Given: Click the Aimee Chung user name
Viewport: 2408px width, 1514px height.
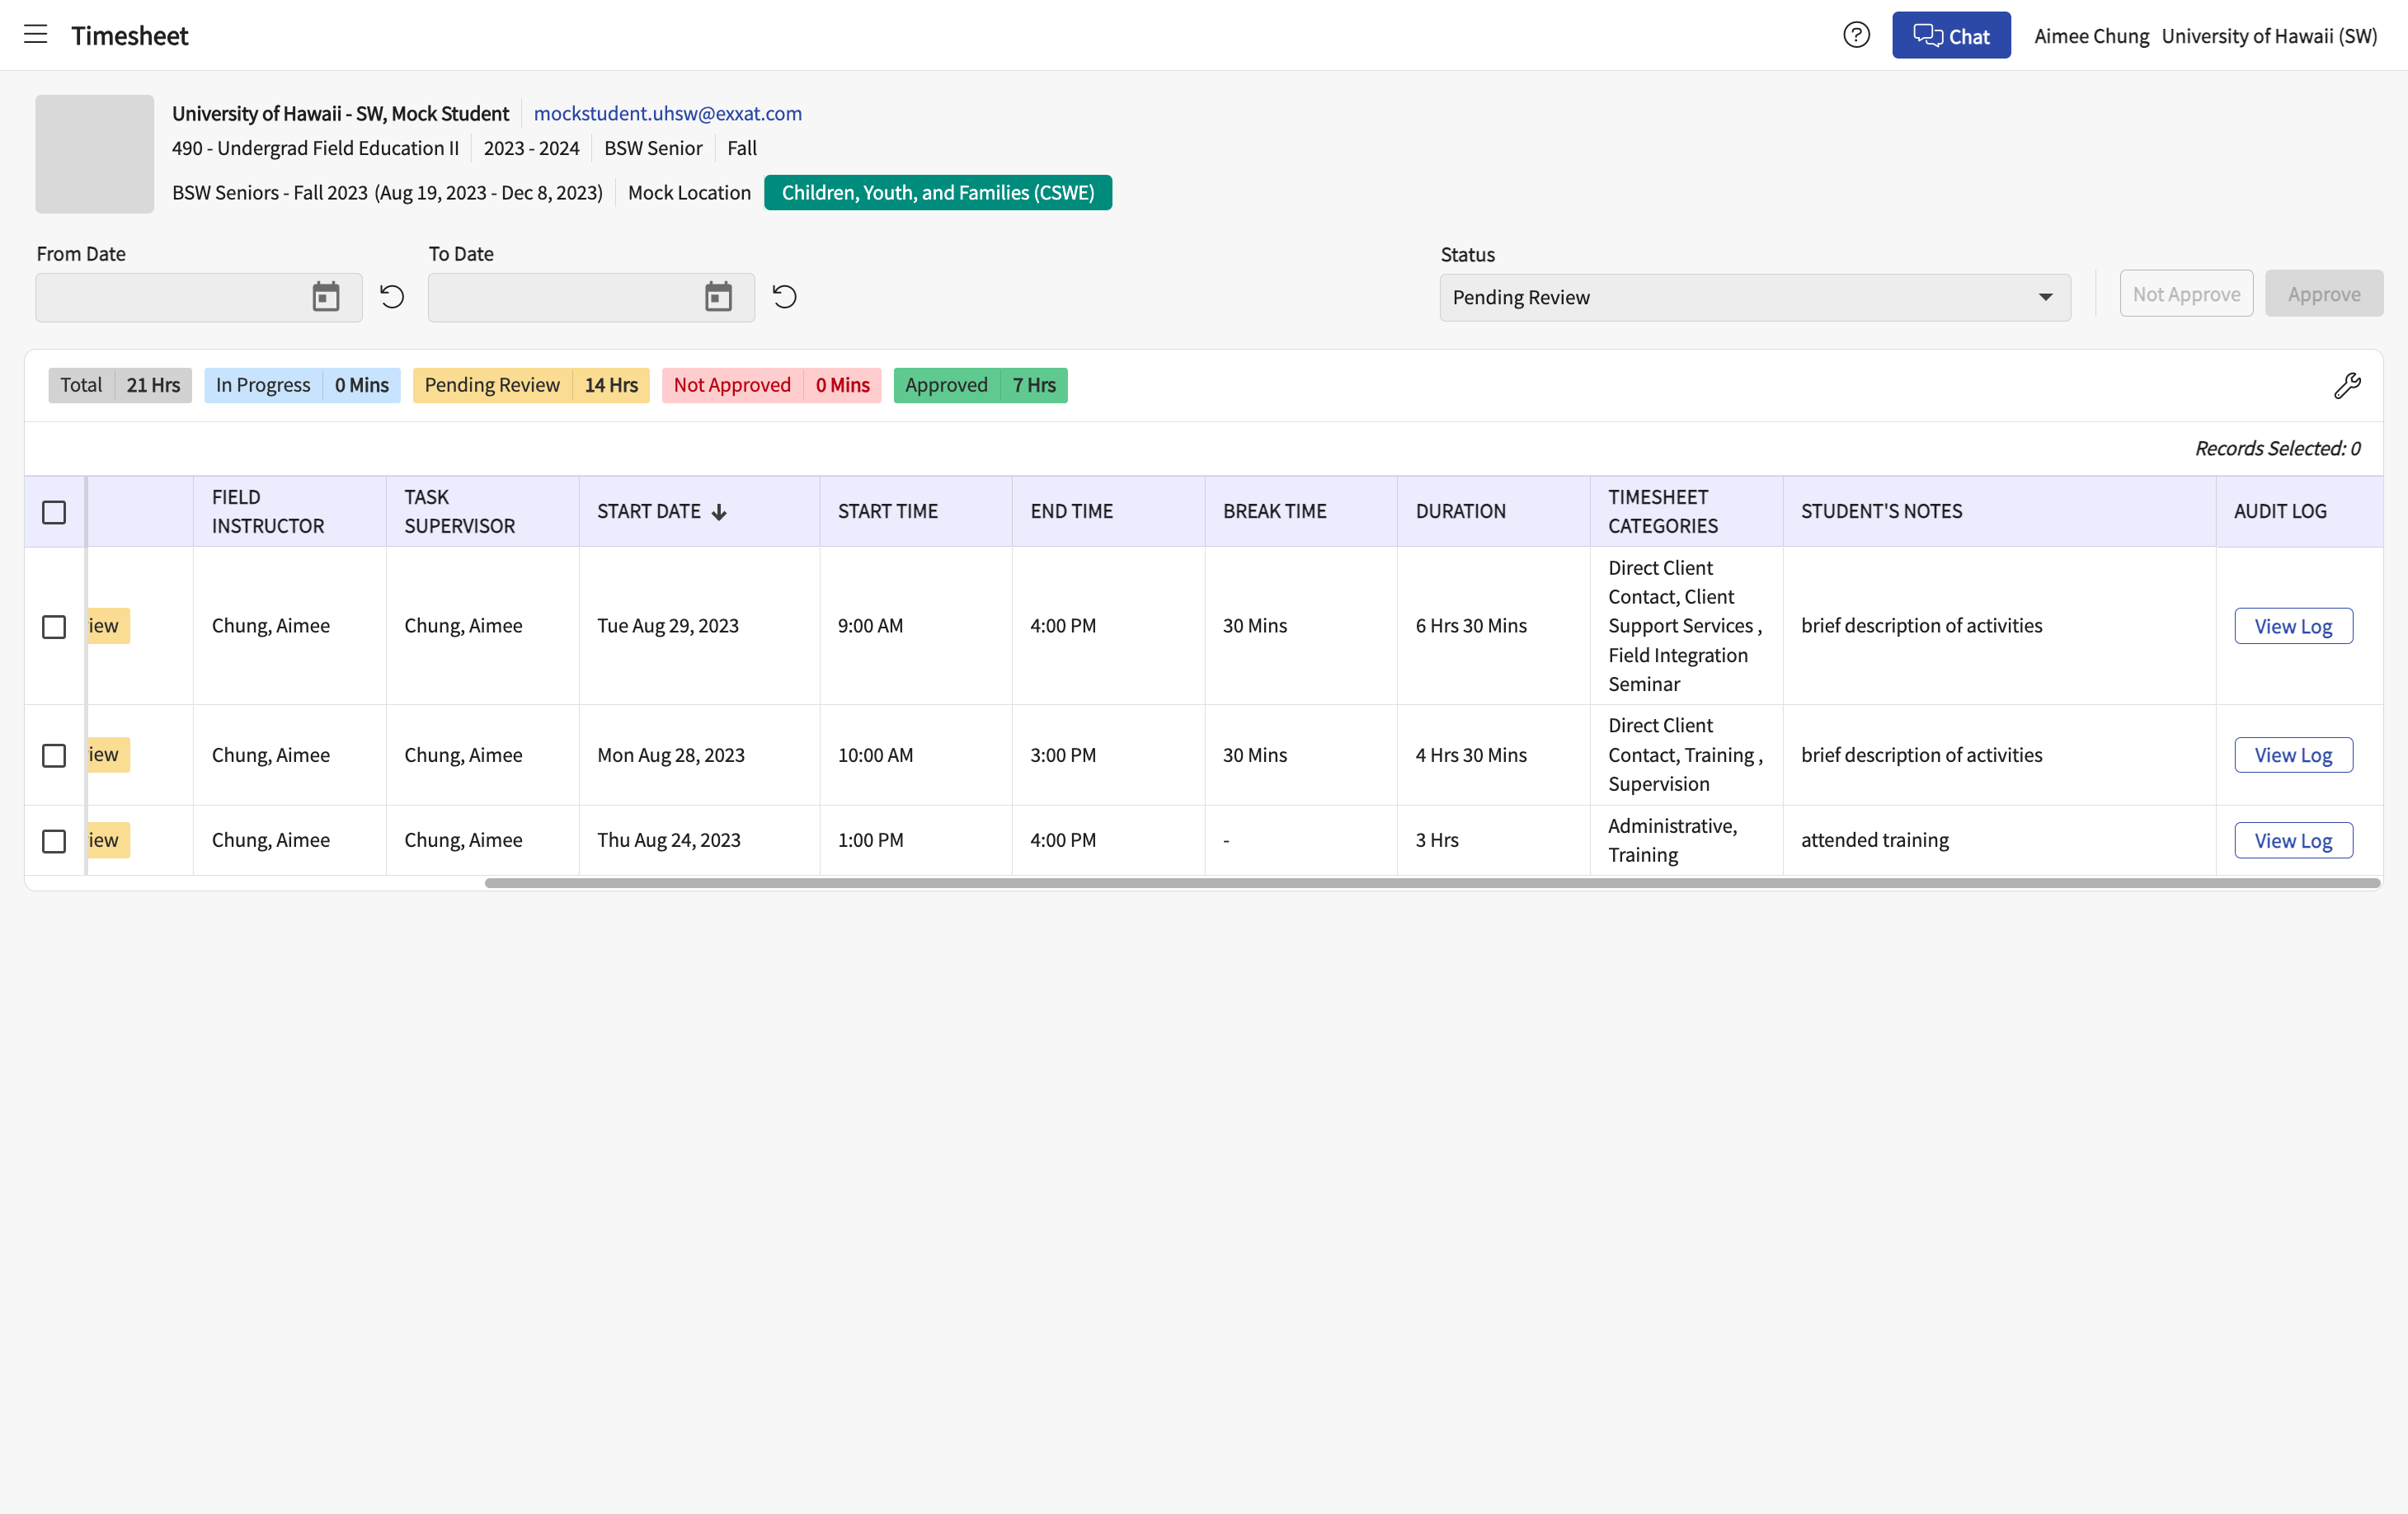Looking at the screenshot, I should click(x=2091, y=36).
